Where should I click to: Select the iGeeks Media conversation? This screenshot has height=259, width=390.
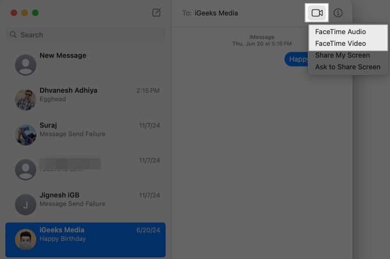tap(85, 240)
